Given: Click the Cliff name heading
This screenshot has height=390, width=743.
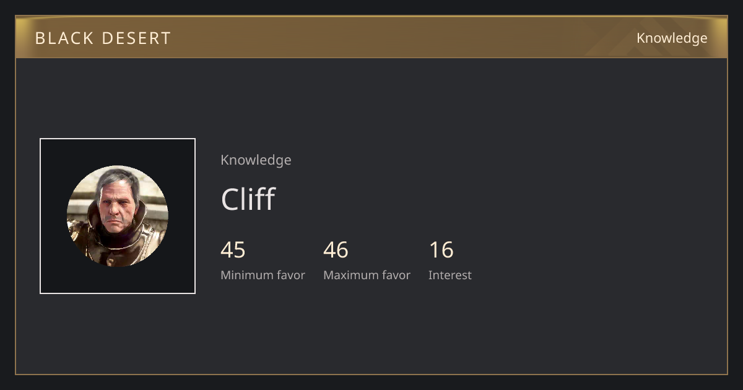Looking at the screenshot, I should coord(248,199).
